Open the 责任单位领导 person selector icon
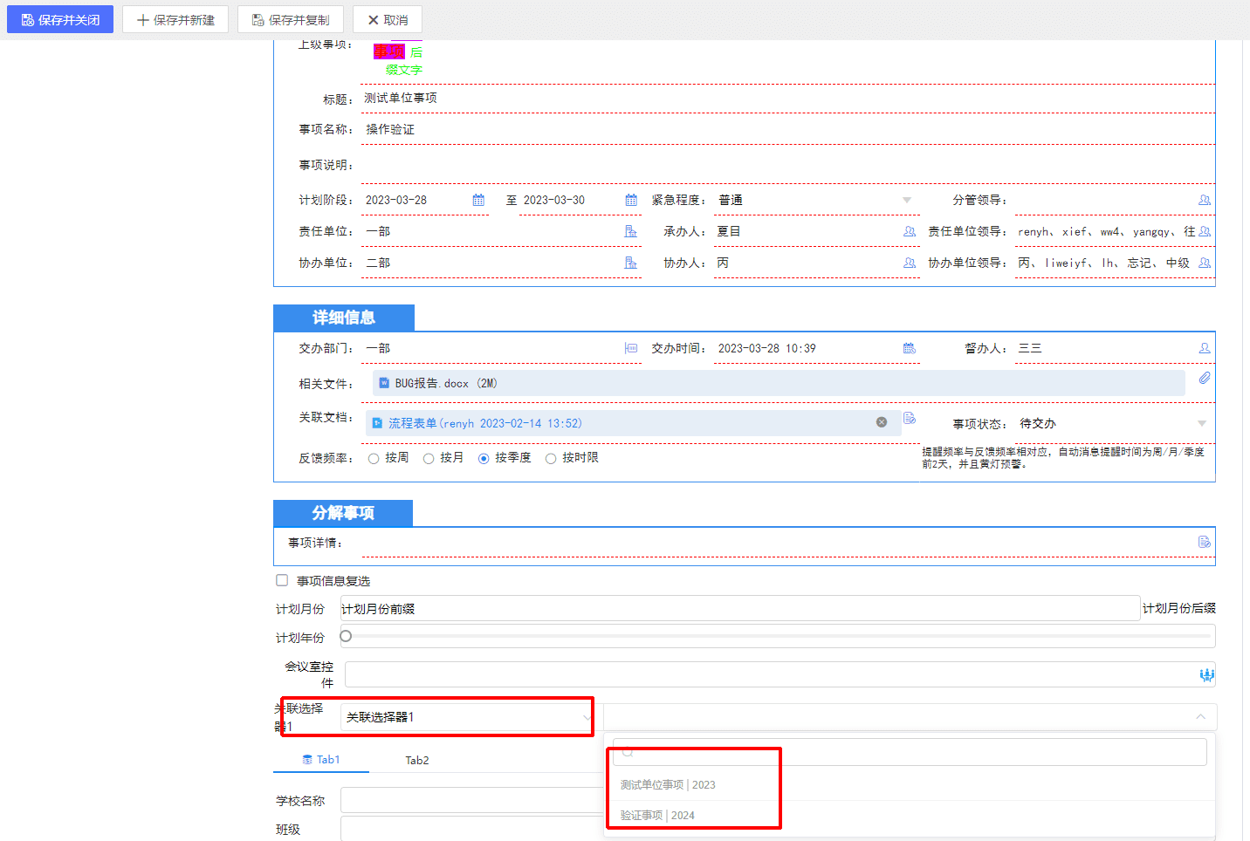This screenshot has height=841, width=1250. point(1205,231)
